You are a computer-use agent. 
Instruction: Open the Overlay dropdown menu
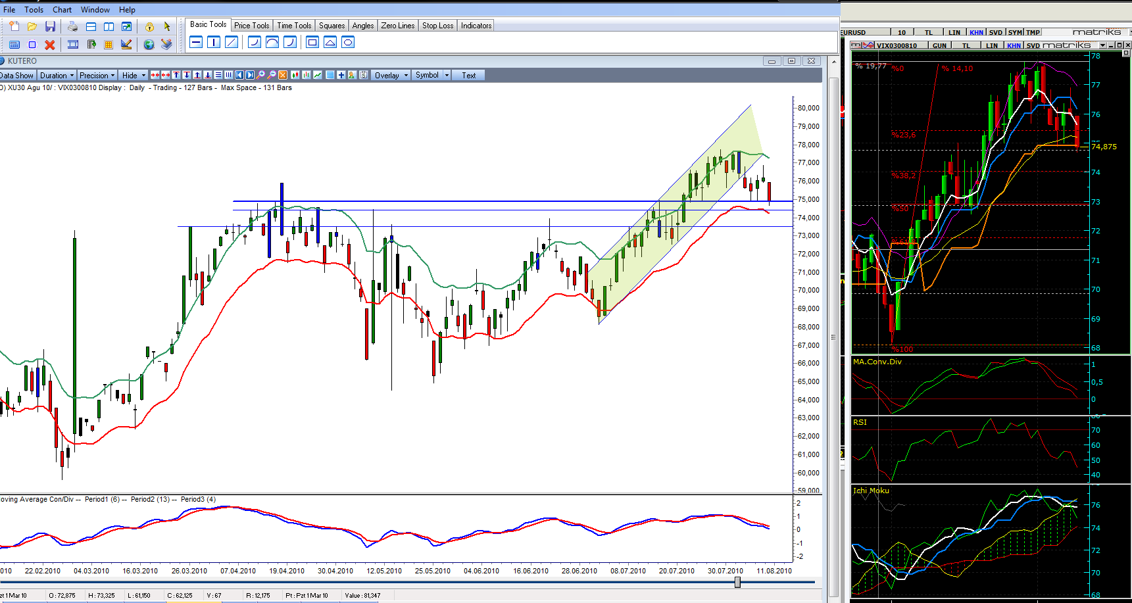pos(391,75)
